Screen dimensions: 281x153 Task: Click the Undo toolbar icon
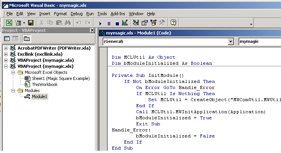79,23
